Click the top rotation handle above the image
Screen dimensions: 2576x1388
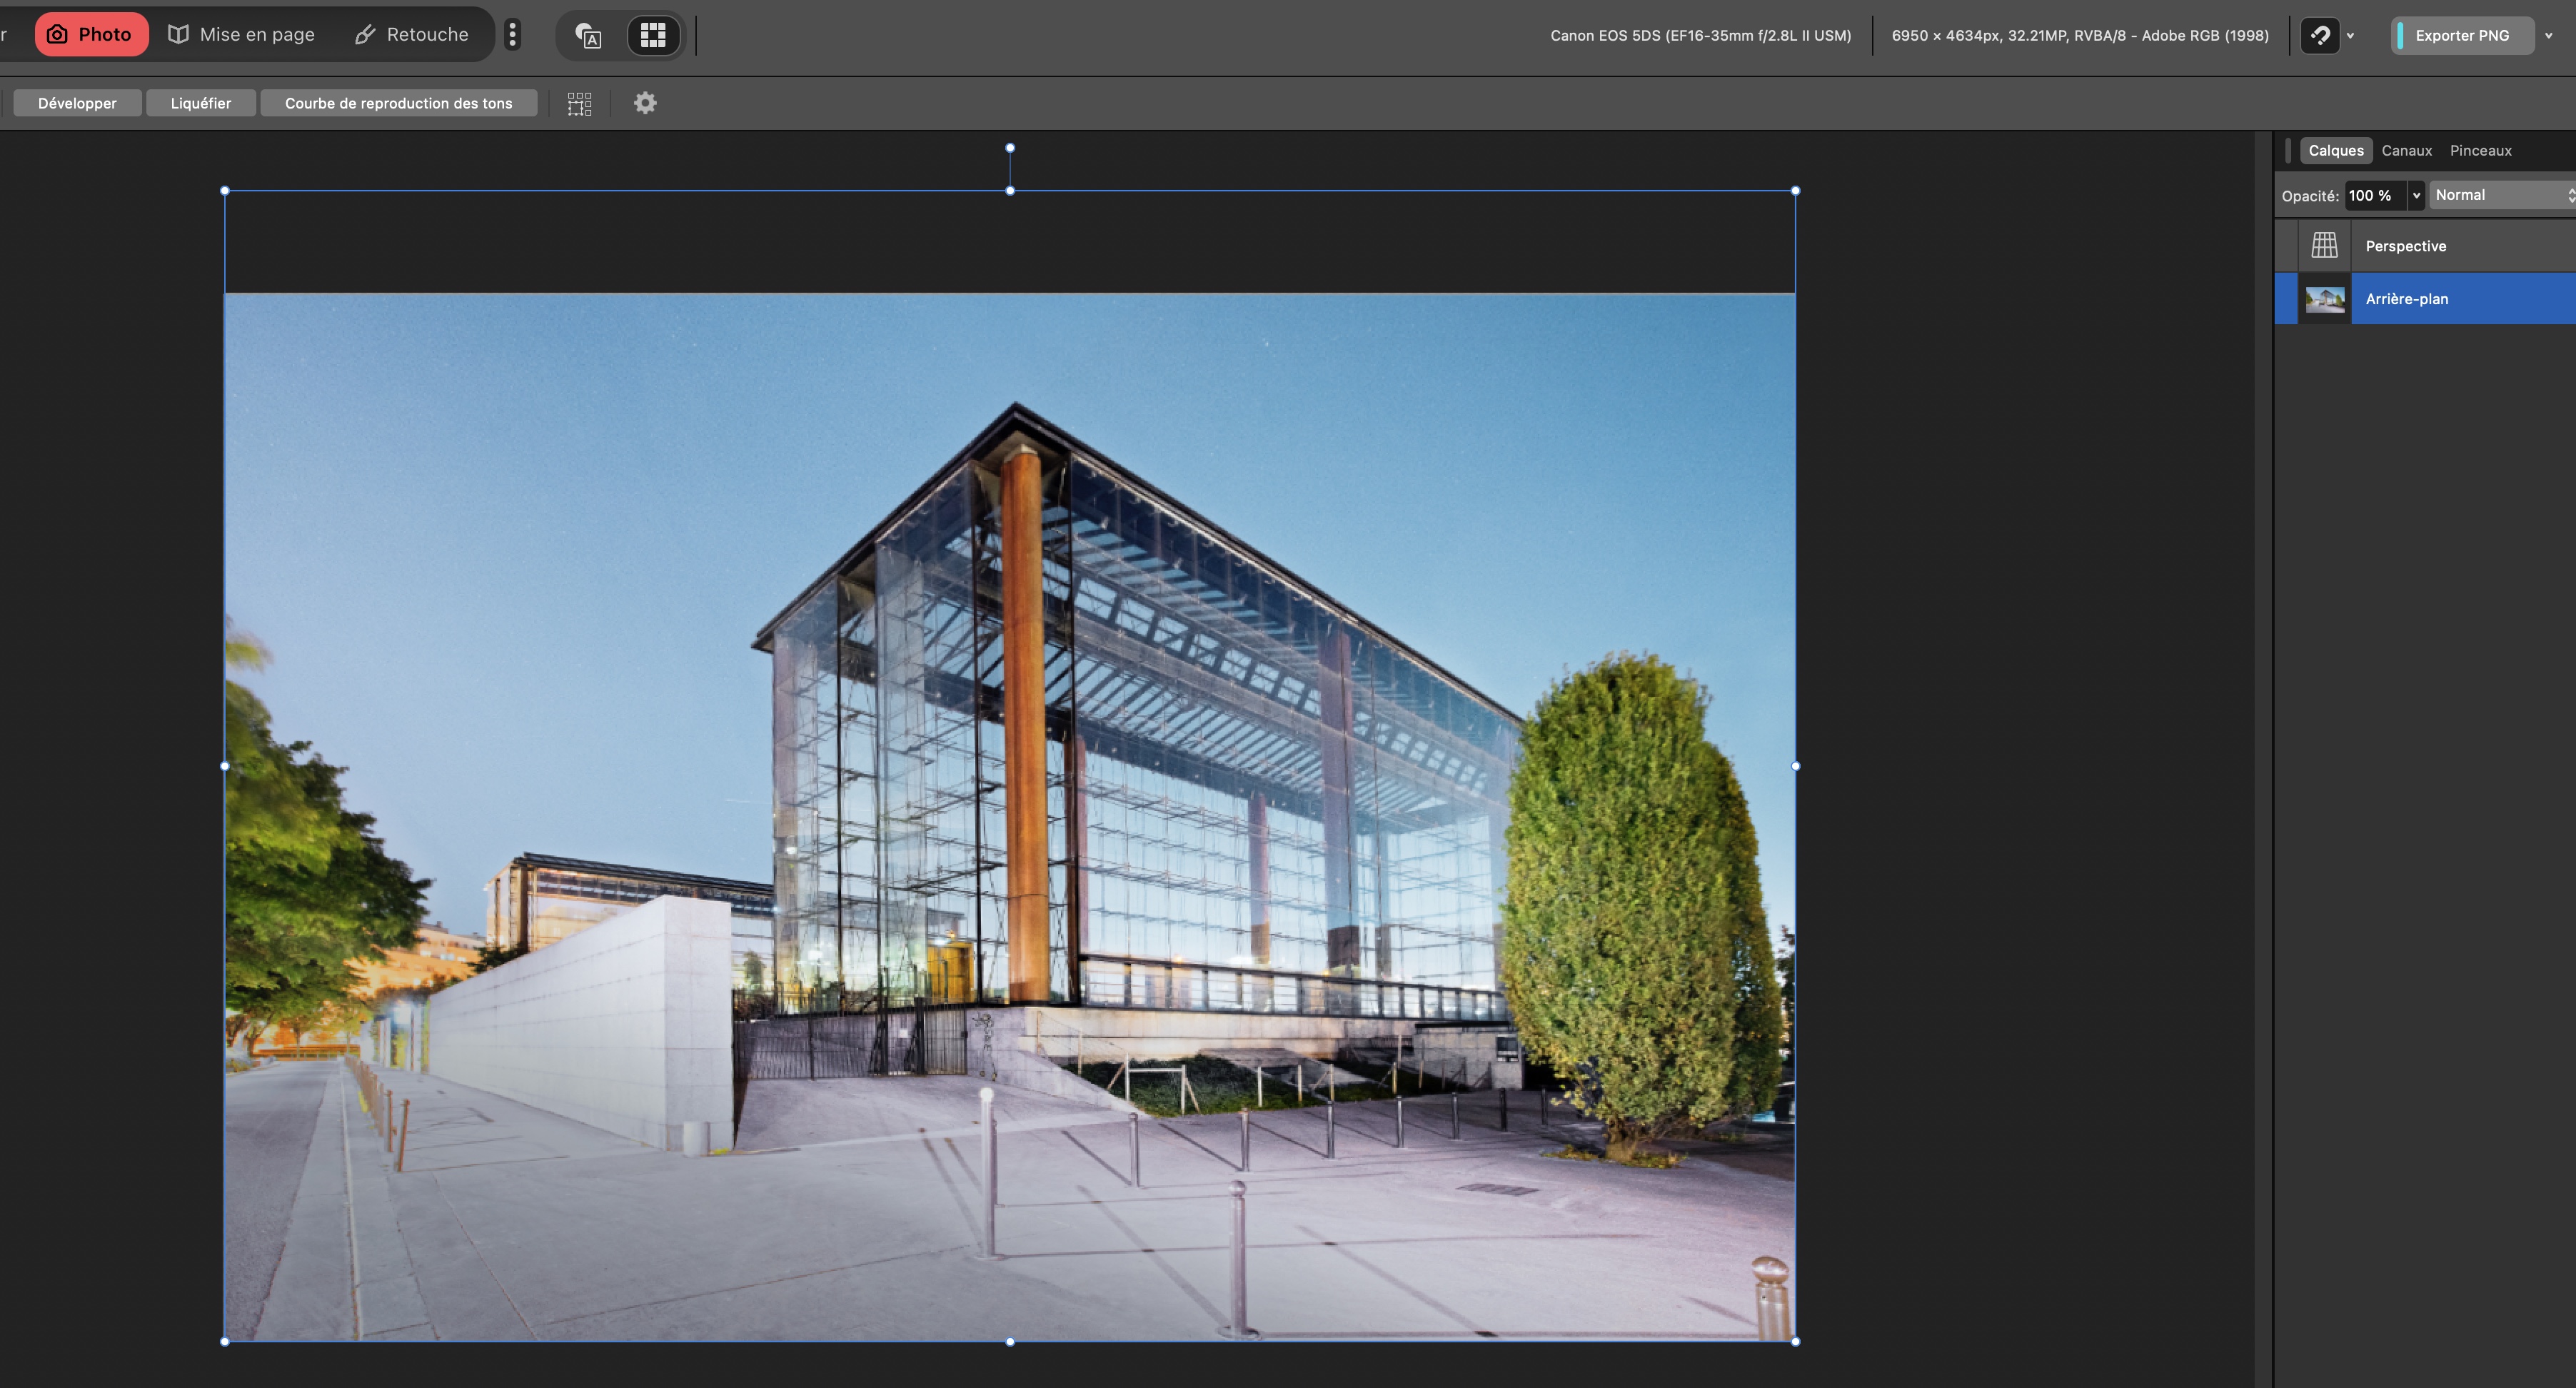click(1010, 148)
